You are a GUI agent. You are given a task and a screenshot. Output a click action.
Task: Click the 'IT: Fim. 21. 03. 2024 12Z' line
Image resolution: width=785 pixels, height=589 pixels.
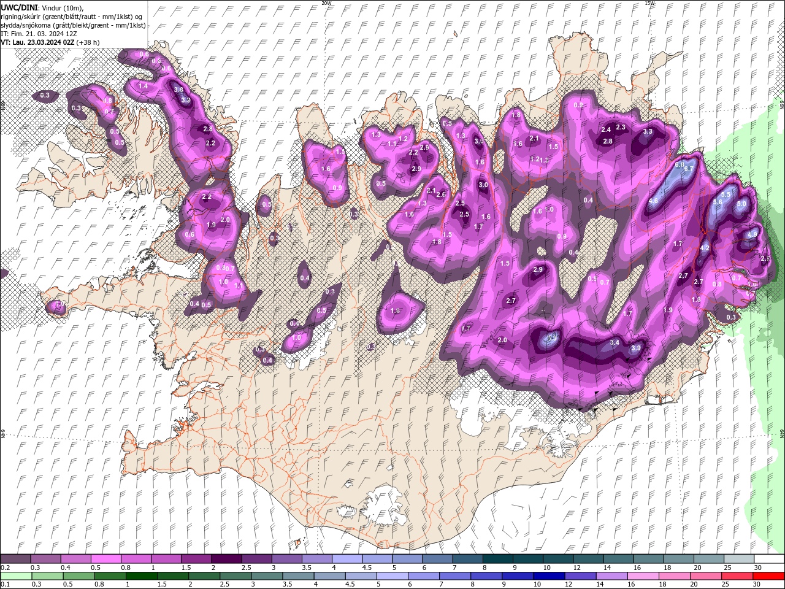[39, 34]
